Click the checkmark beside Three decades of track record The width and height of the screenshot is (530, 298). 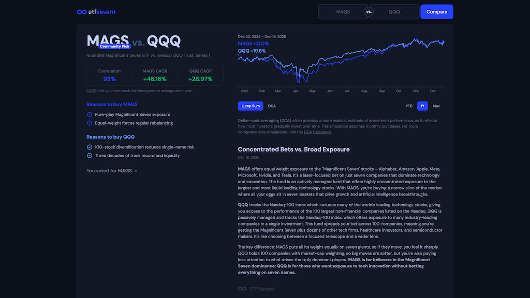tap(89, 155)
